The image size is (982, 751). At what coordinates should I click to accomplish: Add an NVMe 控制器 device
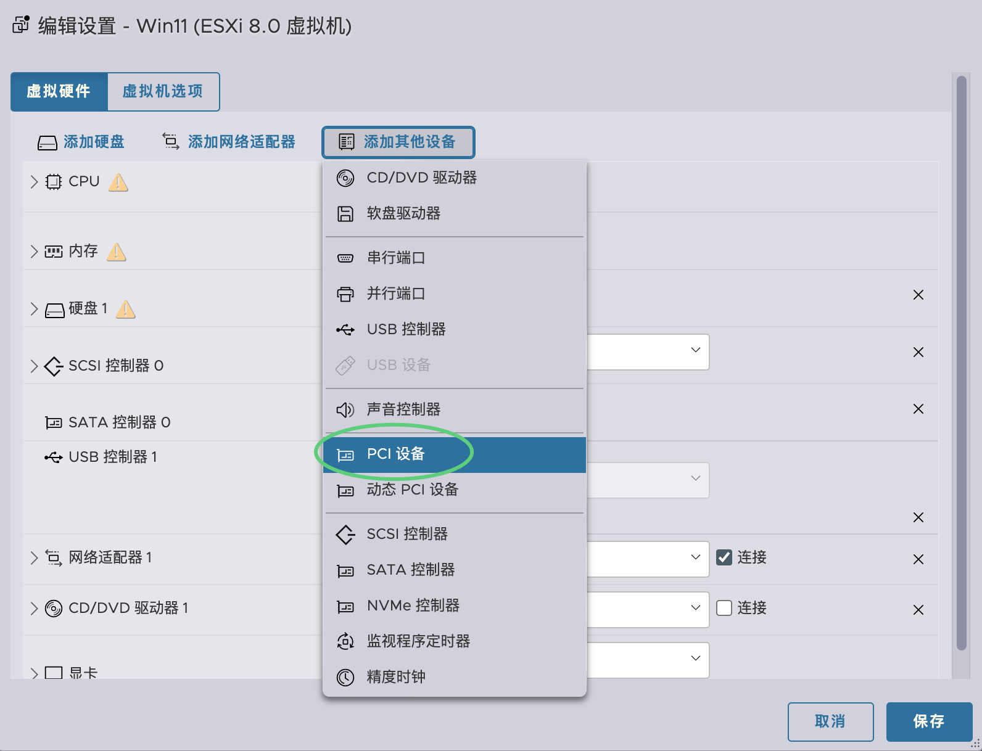click(412, 605)
